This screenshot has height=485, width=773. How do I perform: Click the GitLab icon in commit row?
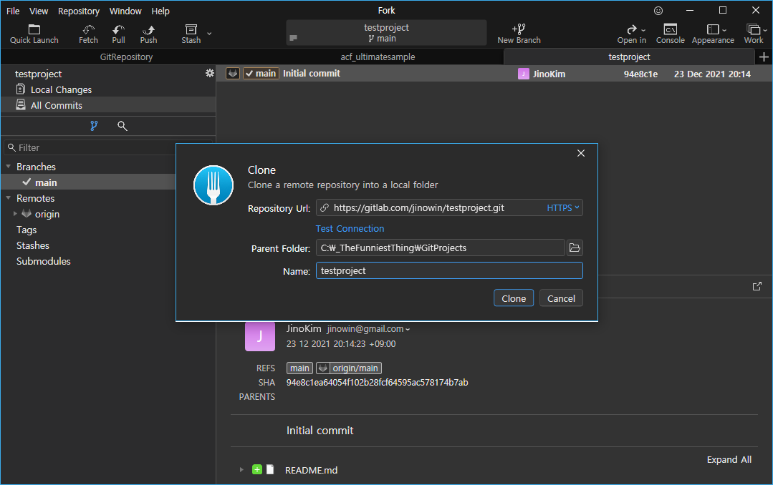[x=233, y=74]
